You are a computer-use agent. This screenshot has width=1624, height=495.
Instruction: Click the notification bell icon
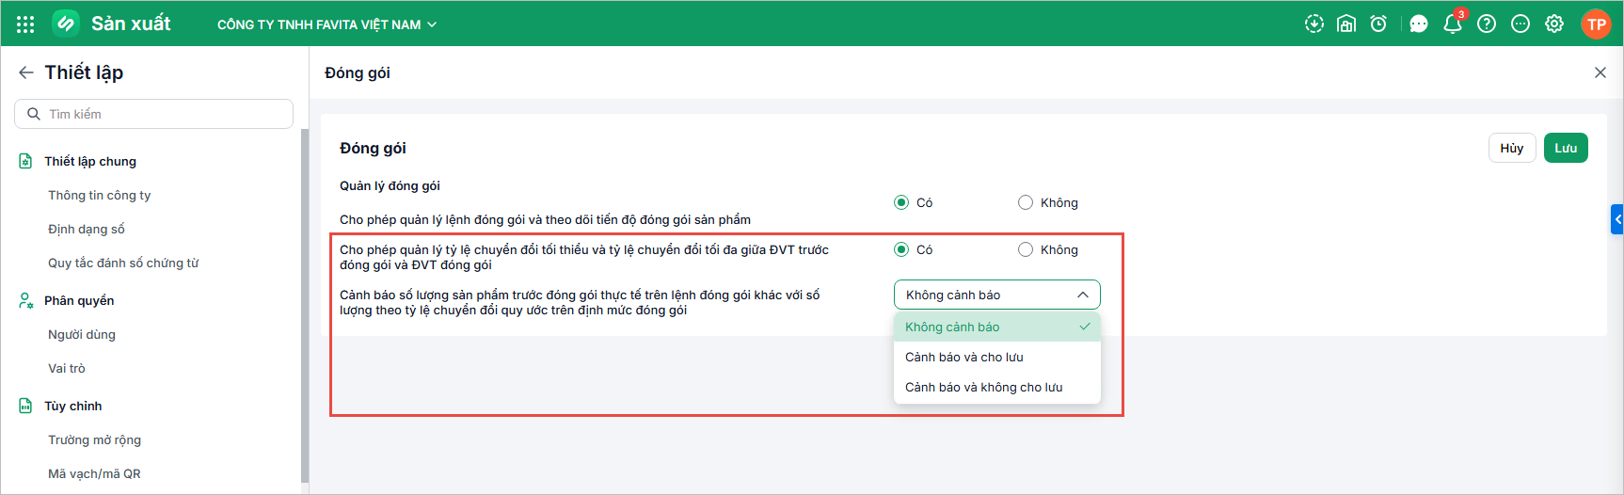(1453, 24)
